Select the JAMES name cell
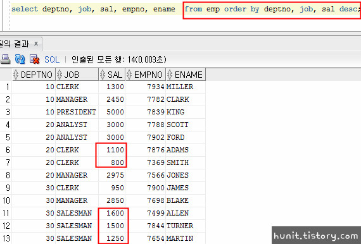This screenshot has height=244, width=361. tap(186, 188)
